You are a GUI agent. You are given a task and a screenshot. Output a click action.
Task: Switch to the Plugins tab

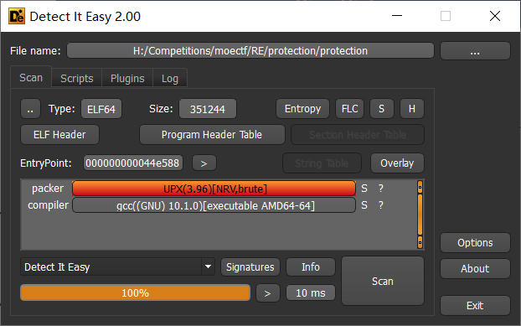tap(127, 79)
